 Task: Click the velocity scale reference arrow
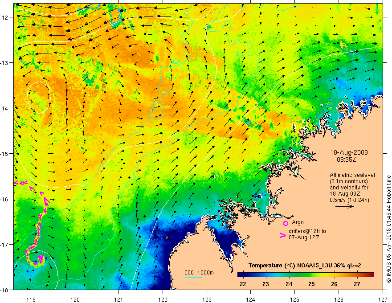click(x=344, y=206)
